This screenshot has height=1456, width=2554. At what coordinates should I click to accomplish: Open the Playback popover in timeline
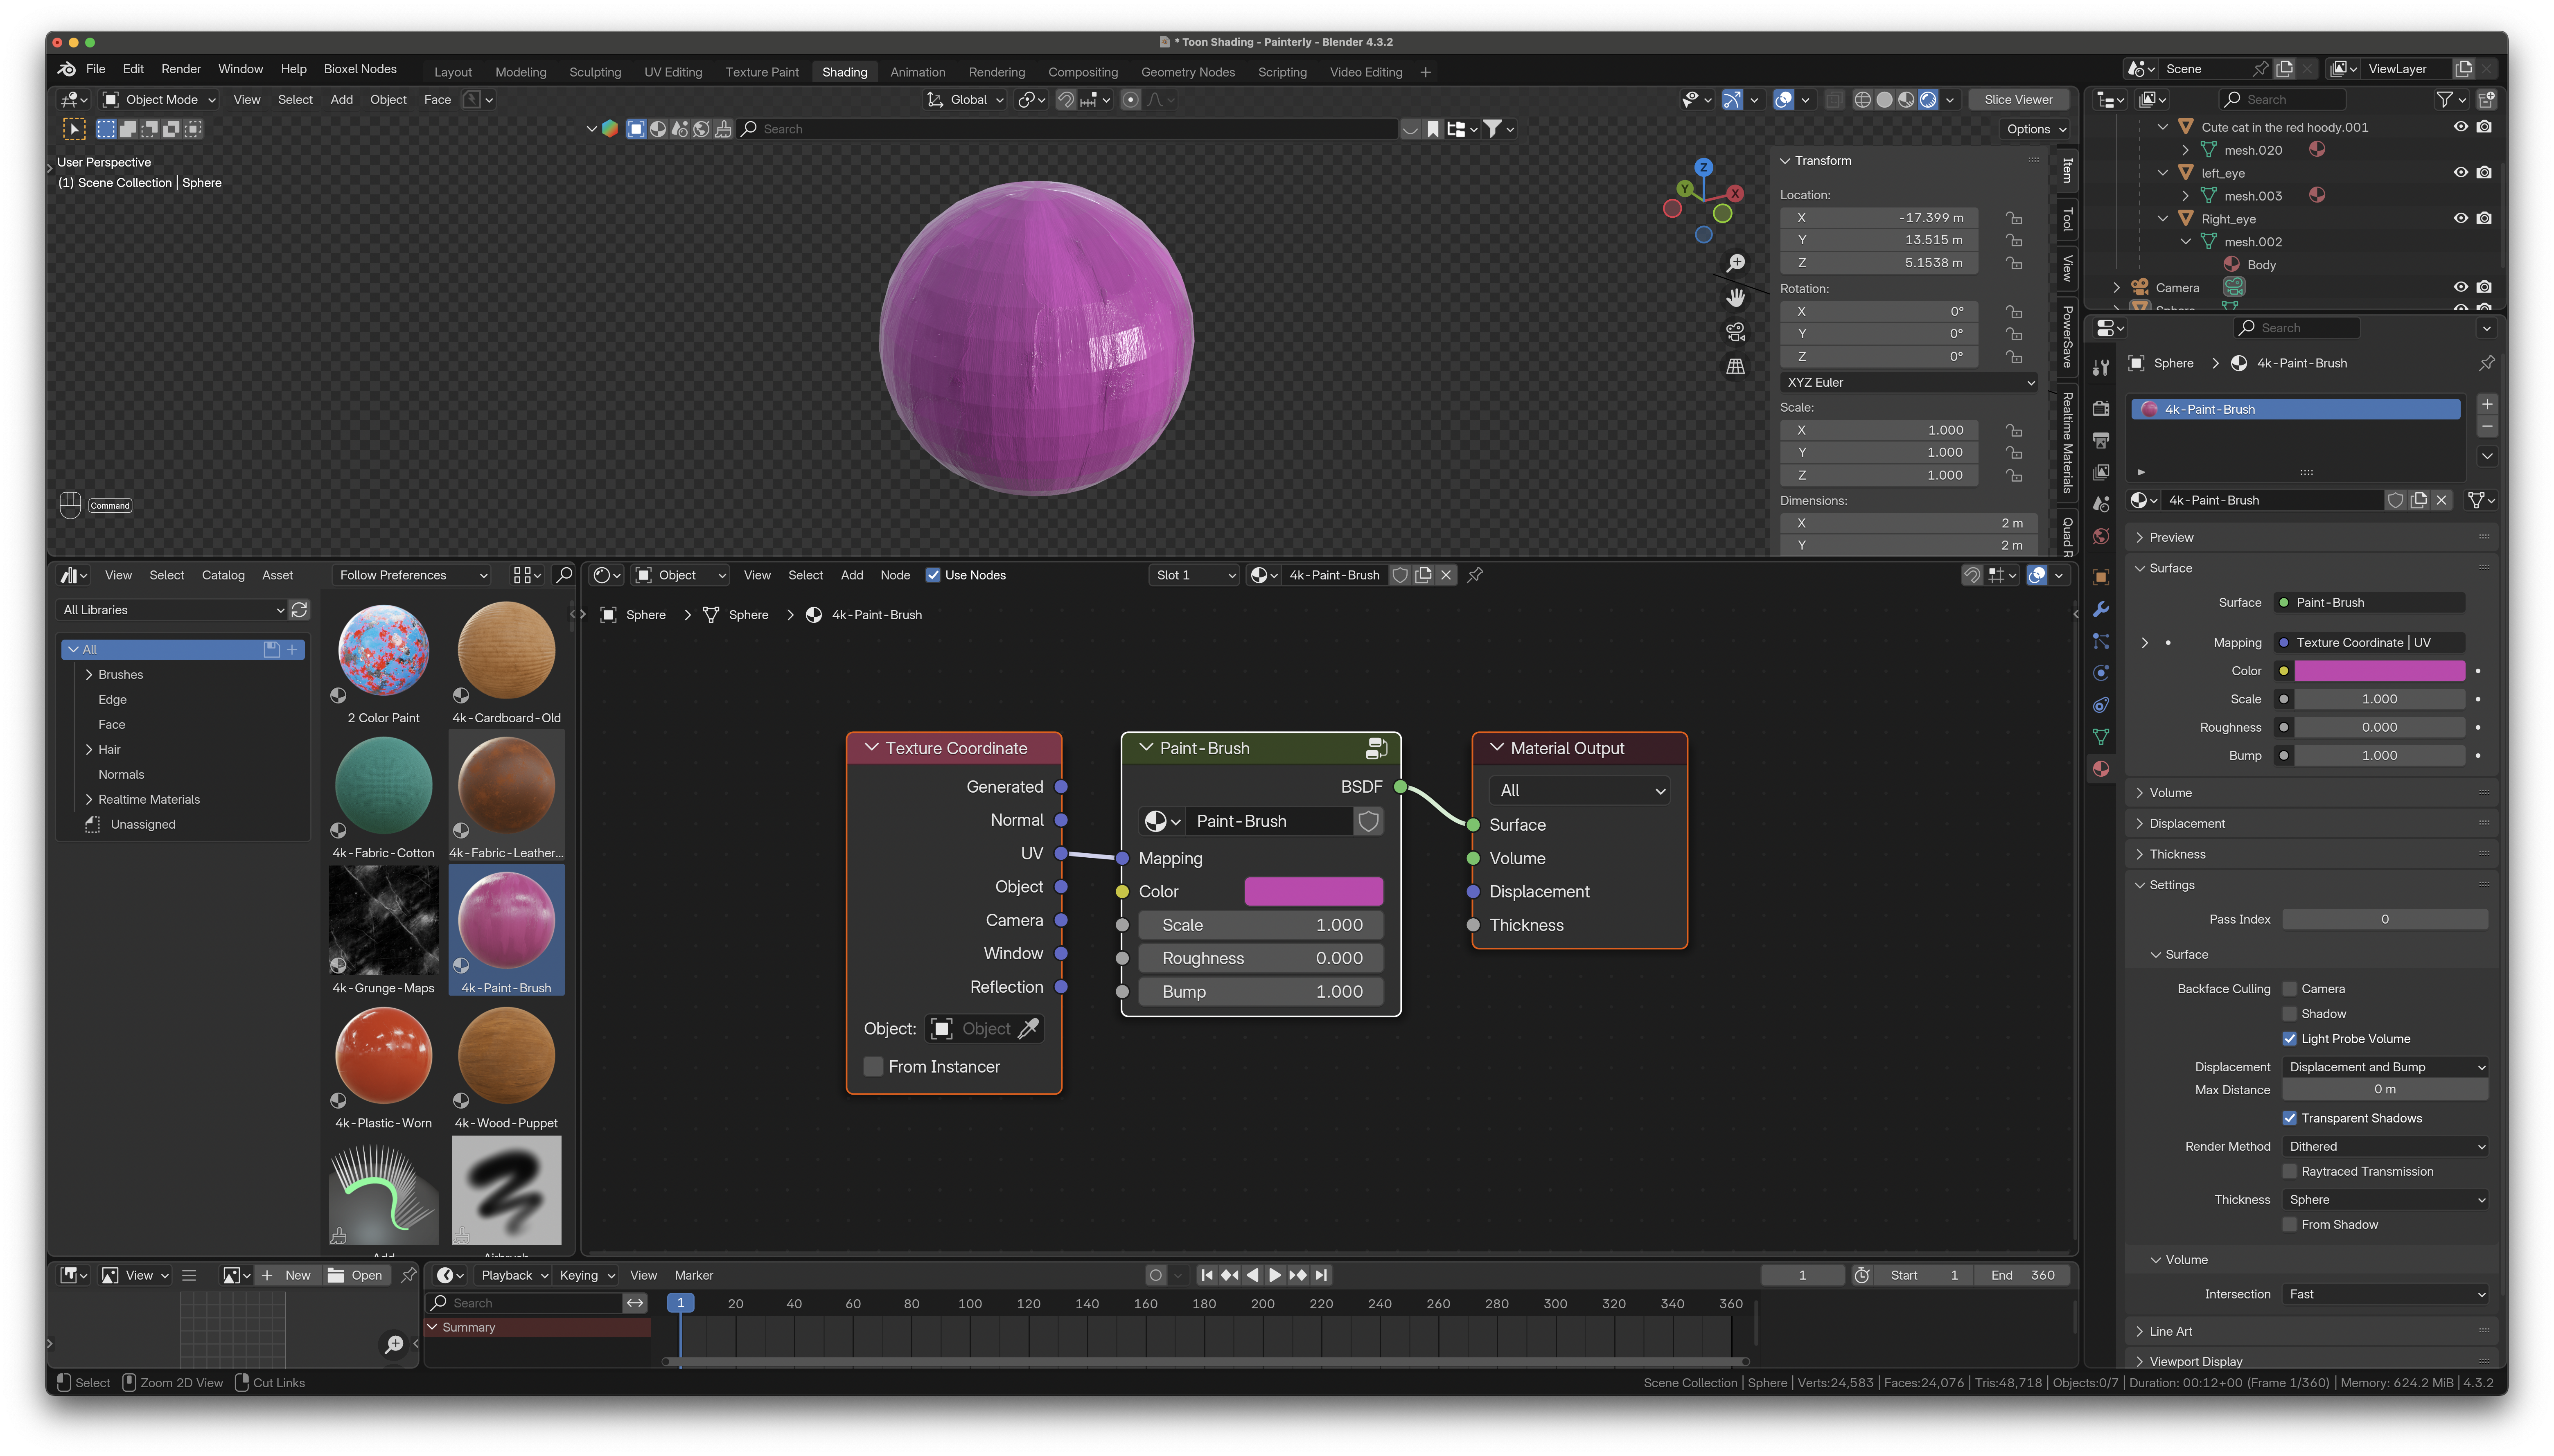pos(514,1275)
